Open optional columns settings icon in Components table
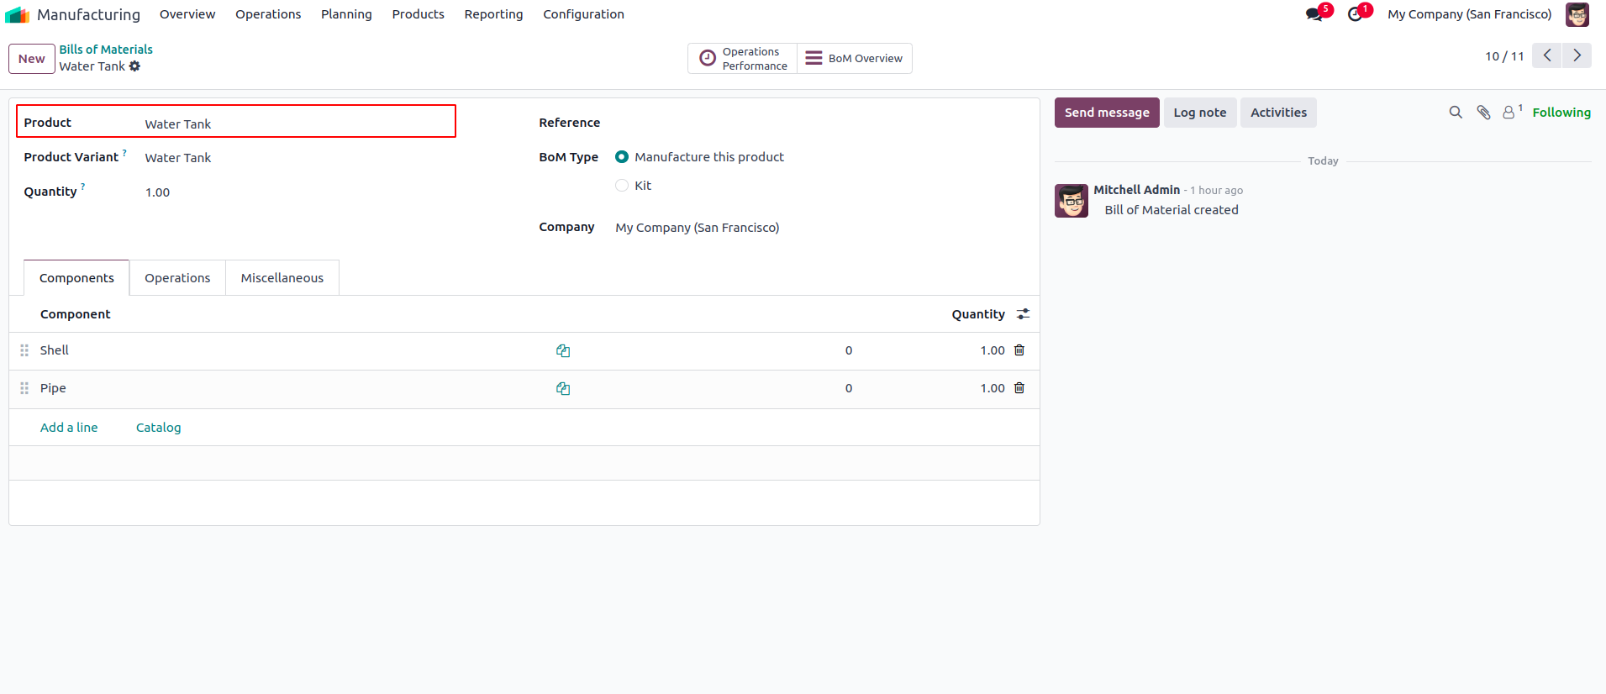Viewport: 1606px width, 694px height. [1023, 314]
